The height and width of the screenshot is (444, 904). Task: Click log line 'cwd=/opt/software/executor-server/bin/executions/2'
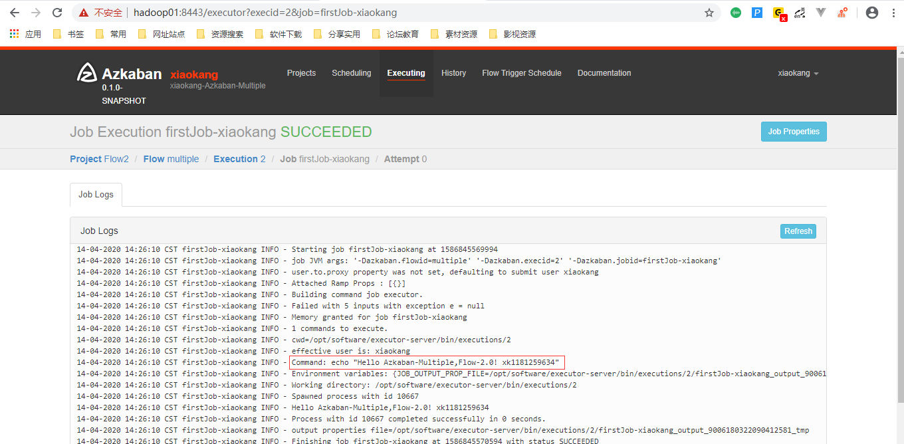(x=294, y=340)
